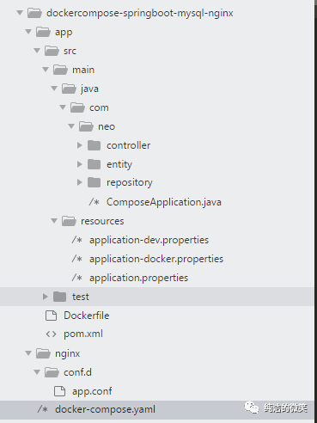Select the repository folder label
Viewport: 317px width, 423px height.
coord(130,182)
